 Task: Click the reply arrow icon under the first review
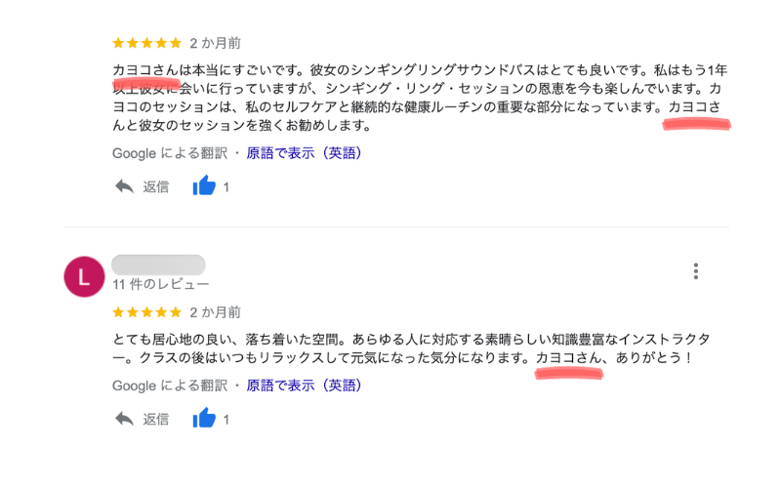[x=124, y=186]
